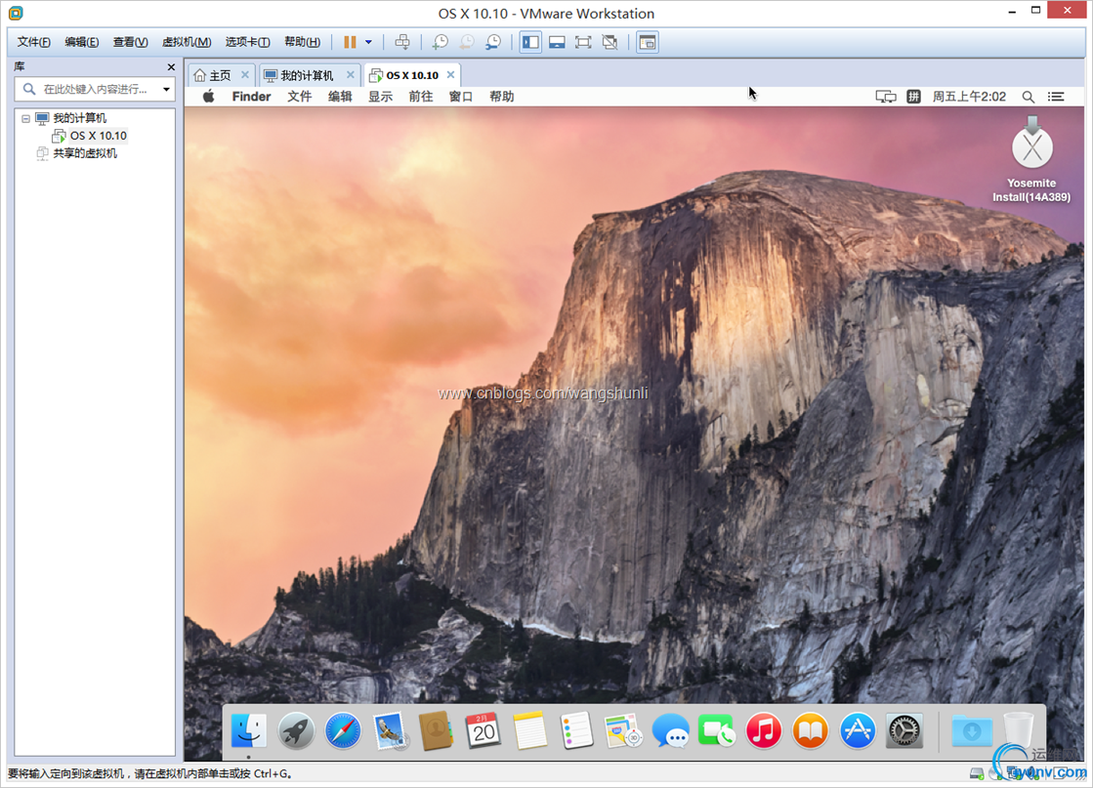Open the Trash in the Dock
This screenshot has width=1093, height=788.
click(x=1019, y=730)
